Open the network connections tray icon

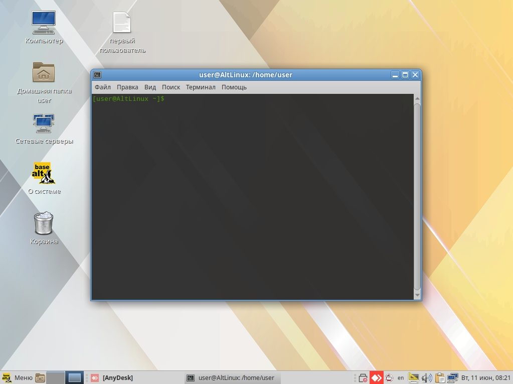click(x=453, y=377)
